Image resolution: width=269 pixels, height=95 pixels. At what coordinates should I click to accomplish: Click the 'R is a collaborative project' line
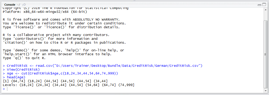tap(56, 35)
